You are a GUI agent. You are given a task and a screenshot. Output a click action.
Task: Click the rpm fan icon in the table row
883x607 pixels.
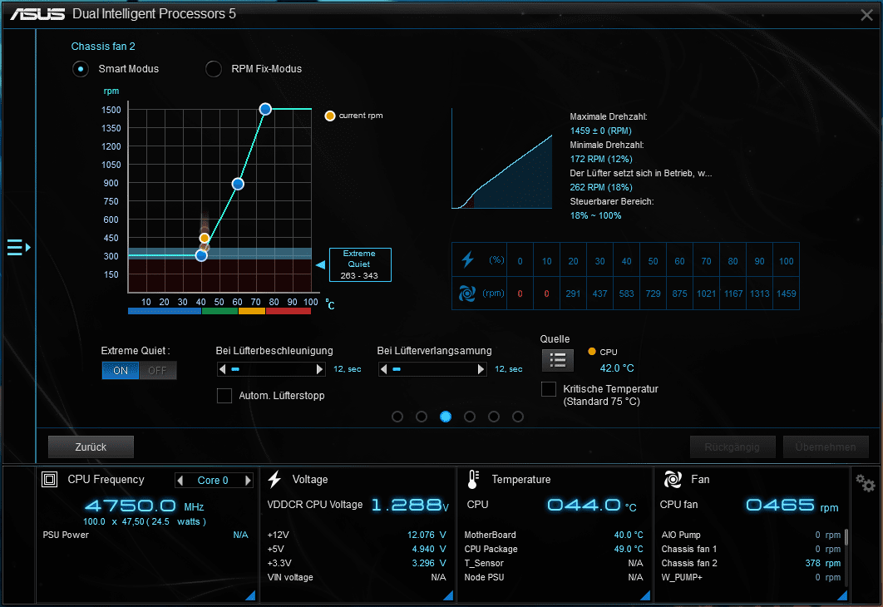[x=466, y=293]
